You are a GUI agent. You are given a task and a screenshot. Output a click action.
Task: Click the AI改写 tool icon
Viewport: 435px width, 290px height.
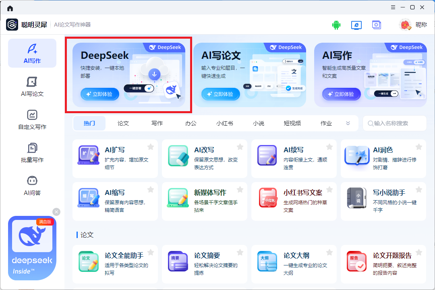pos(178,155)
